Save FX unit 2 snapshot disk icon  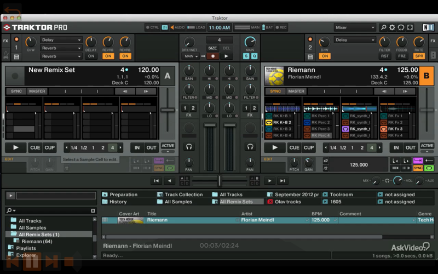point(310,57)
